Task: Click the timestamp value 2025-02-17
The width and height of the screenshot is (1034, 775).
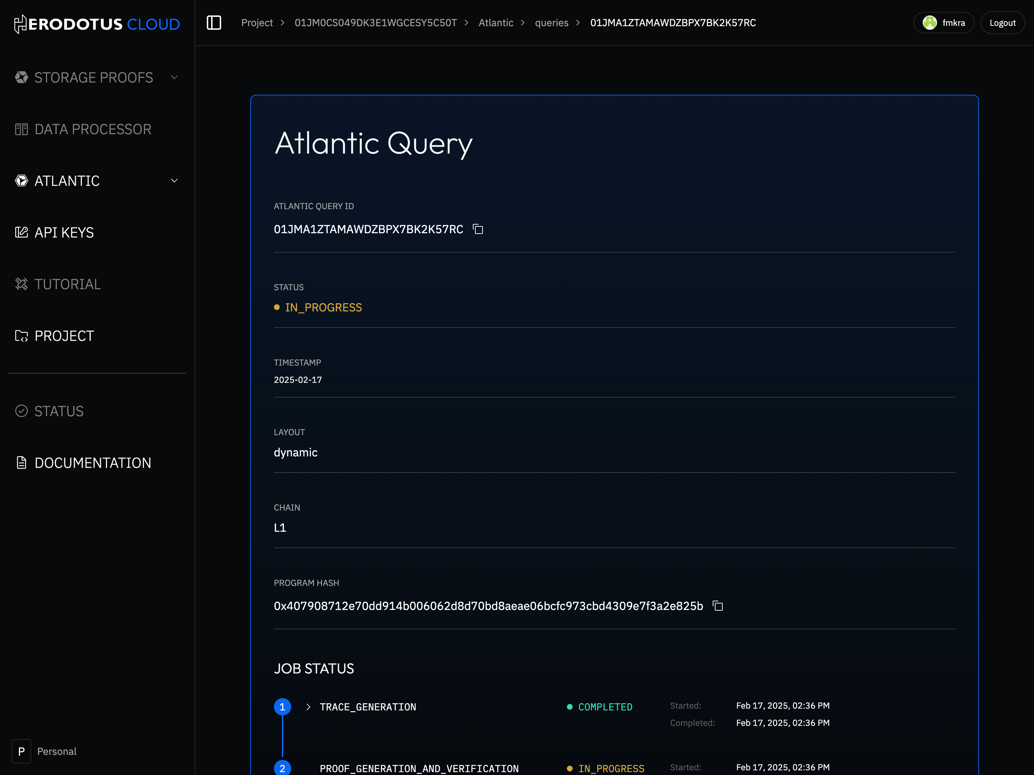Action: click(298, 380)
